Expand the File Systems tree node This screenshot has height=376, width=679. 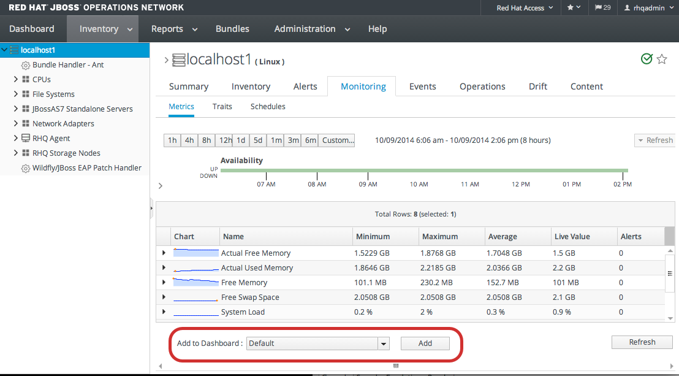[16, 94]
